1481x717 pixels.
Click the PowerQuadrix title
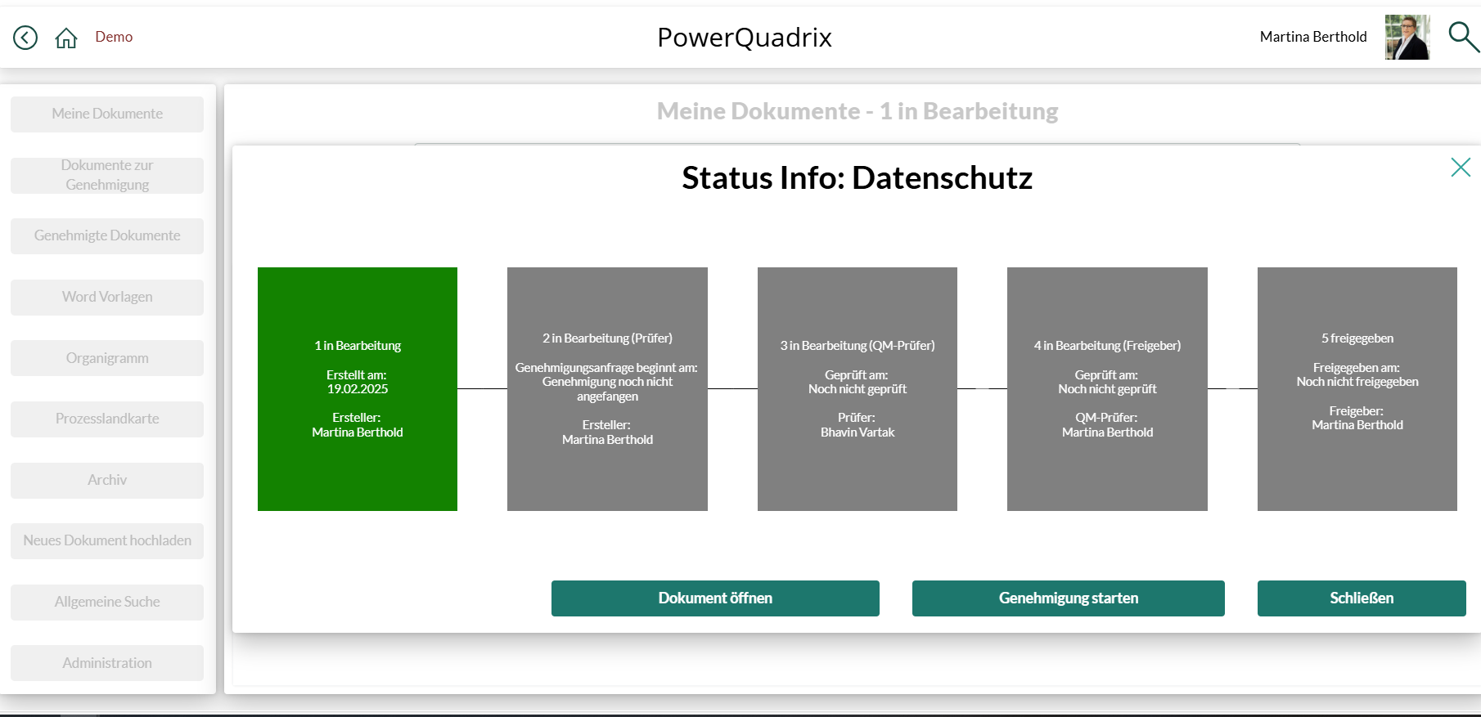(745, 38)
